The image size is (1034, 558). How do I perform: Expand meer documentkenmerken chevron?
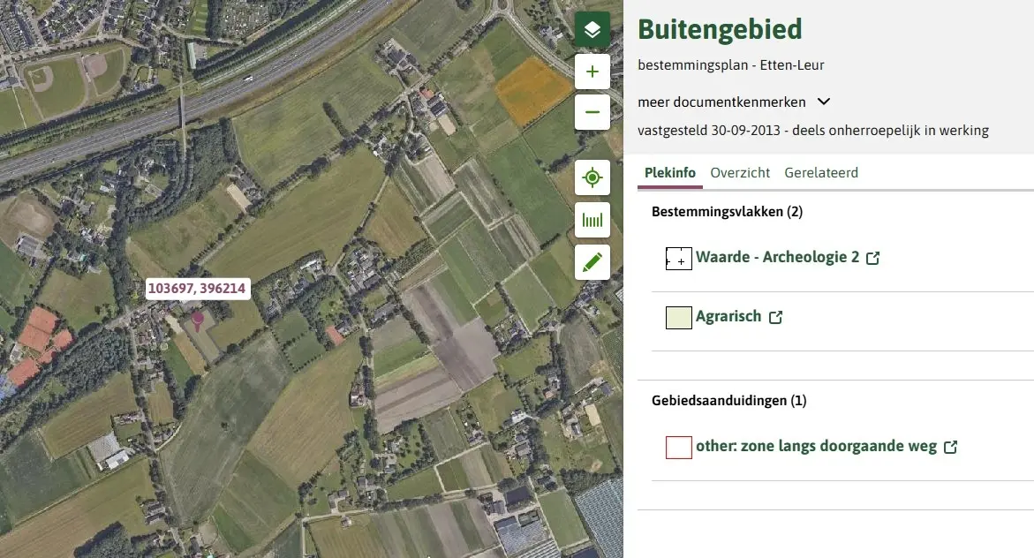(824, 102)
